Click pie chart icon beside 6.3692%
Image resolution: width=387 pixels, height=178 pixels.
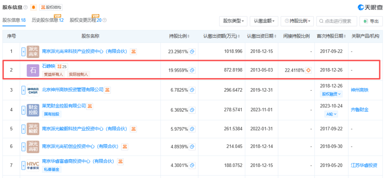coord(192,110)
